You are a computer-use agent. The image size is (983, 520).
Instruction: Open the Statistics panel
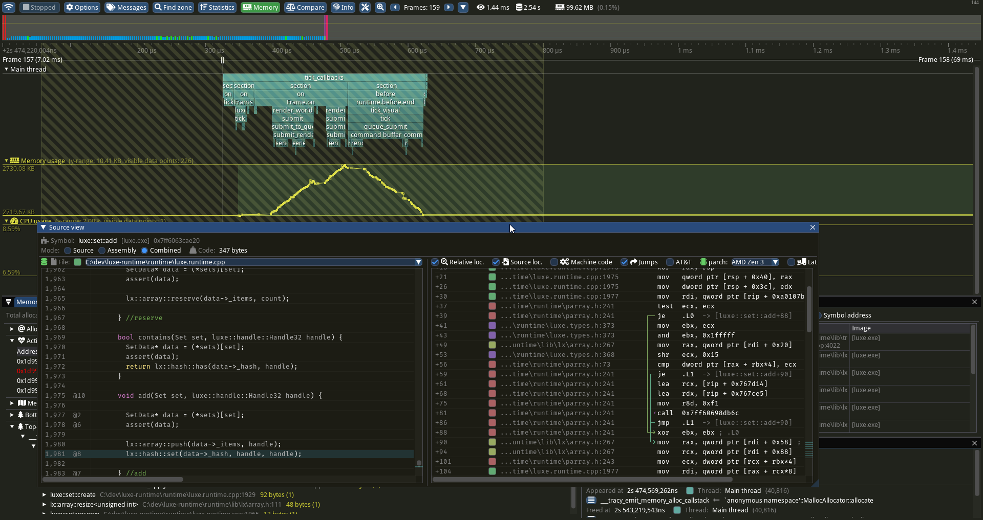(x=217, y=7)
